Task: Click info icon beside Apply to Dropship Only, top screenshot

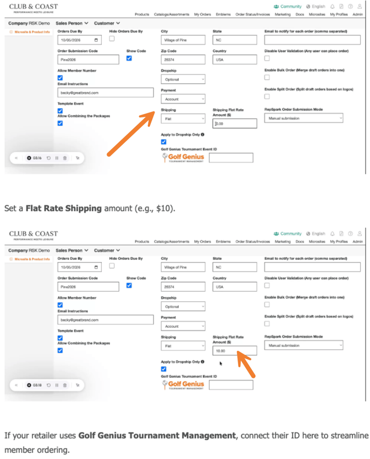Action: coord(203,134)
